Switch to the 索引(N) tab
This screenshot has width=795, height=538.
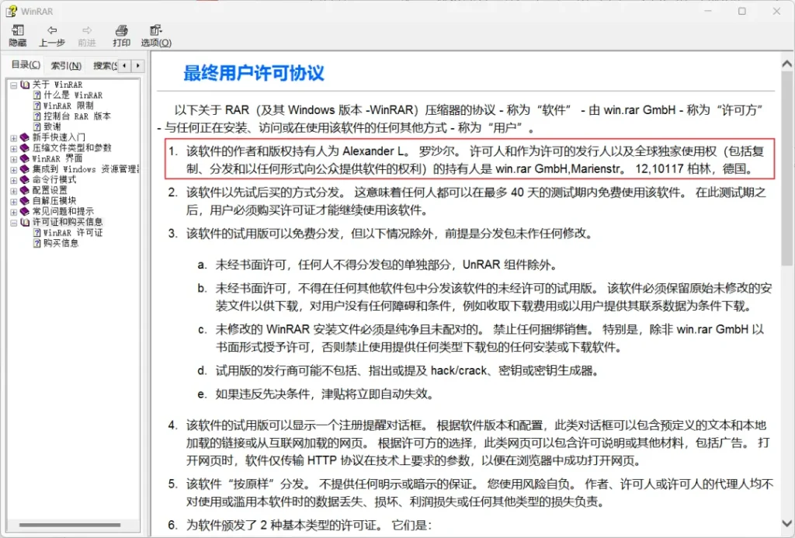click(x=66, y=66)
